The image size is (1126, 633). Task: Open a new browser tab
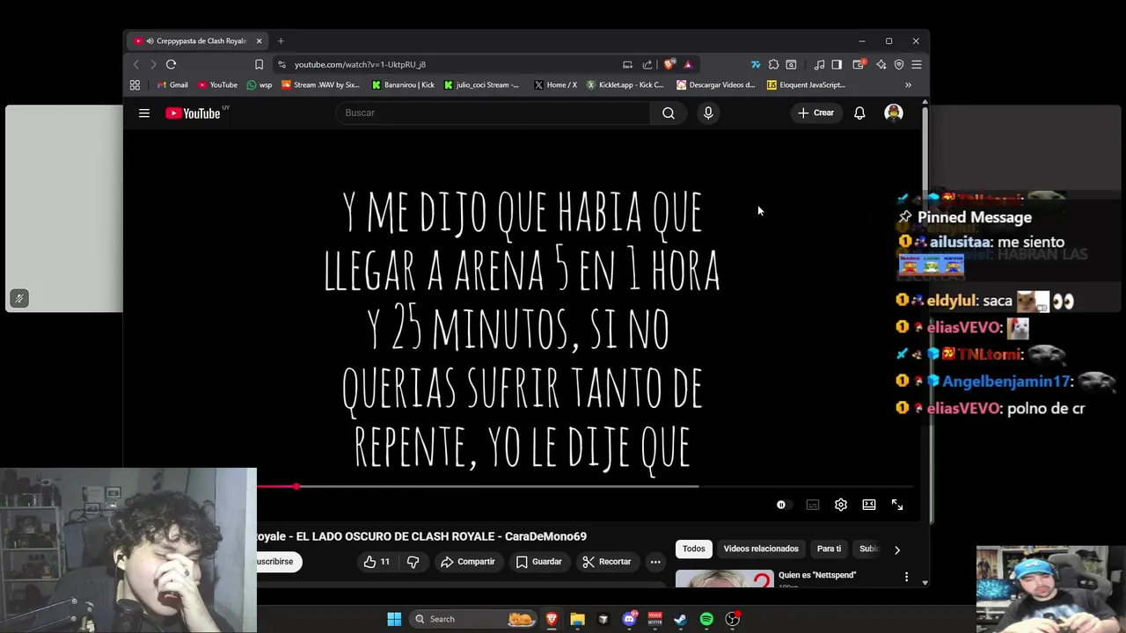click(281, 41)
